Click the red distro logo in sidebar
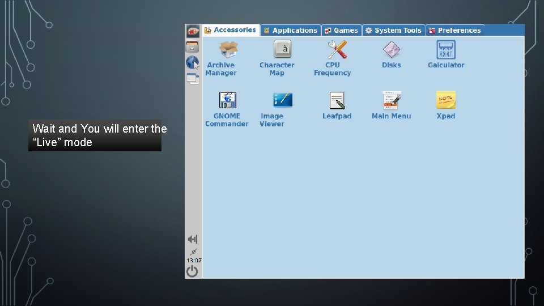This screenshot has height=306, width=544. 193,32
